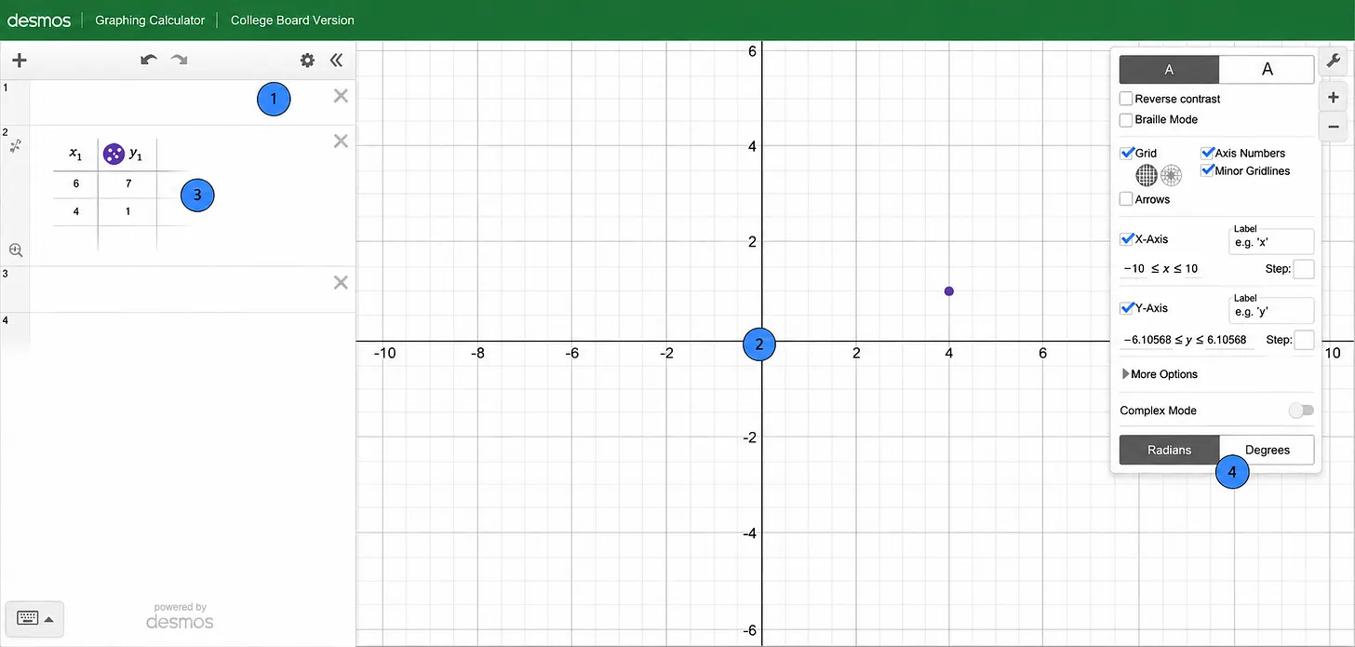Click the x1 column header
1355x647 pixels.
pos(75,155)
